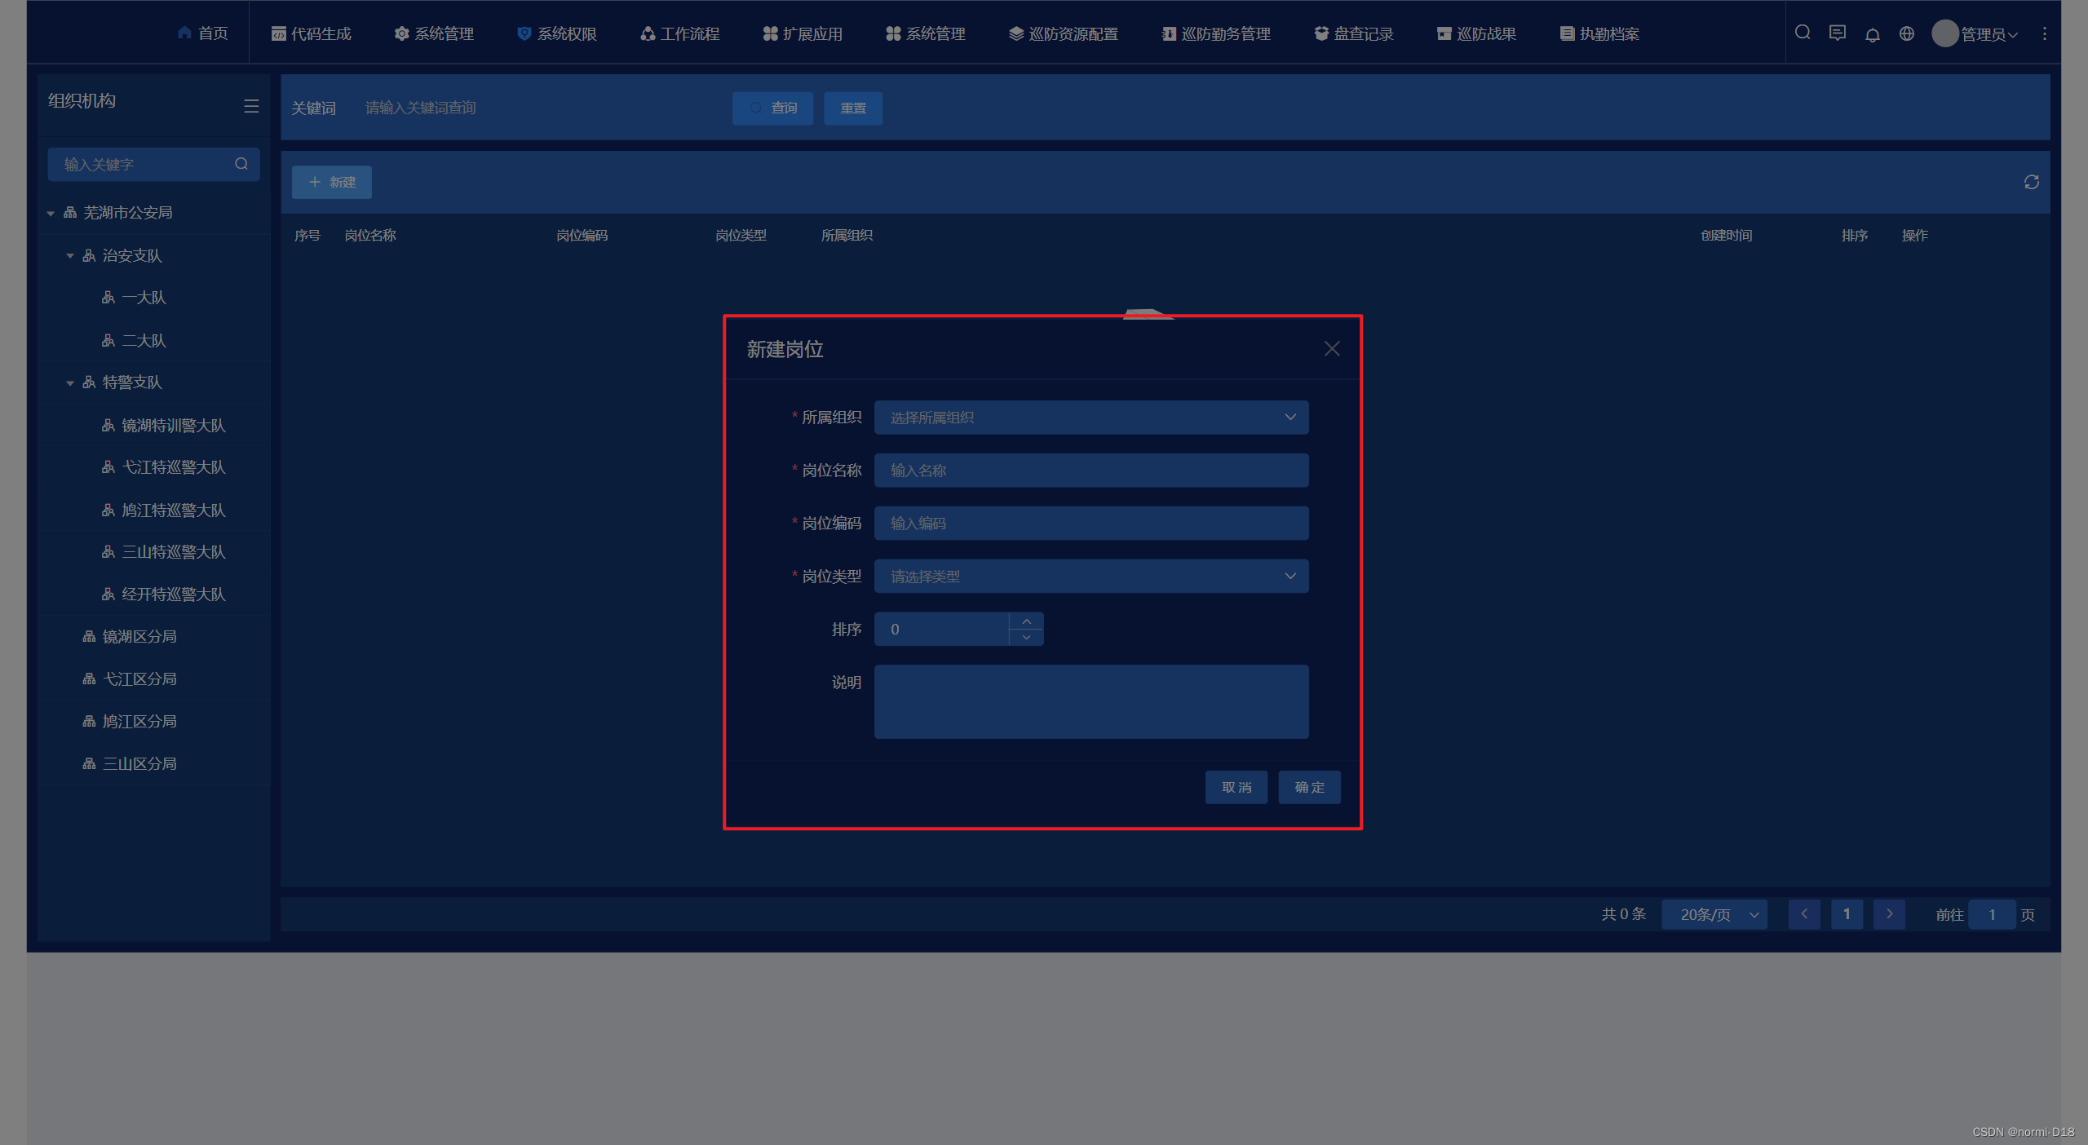The height and width of the screenshot is (1145, 2088).
Task: Open the language globe icon
Action: [1906, 33]
